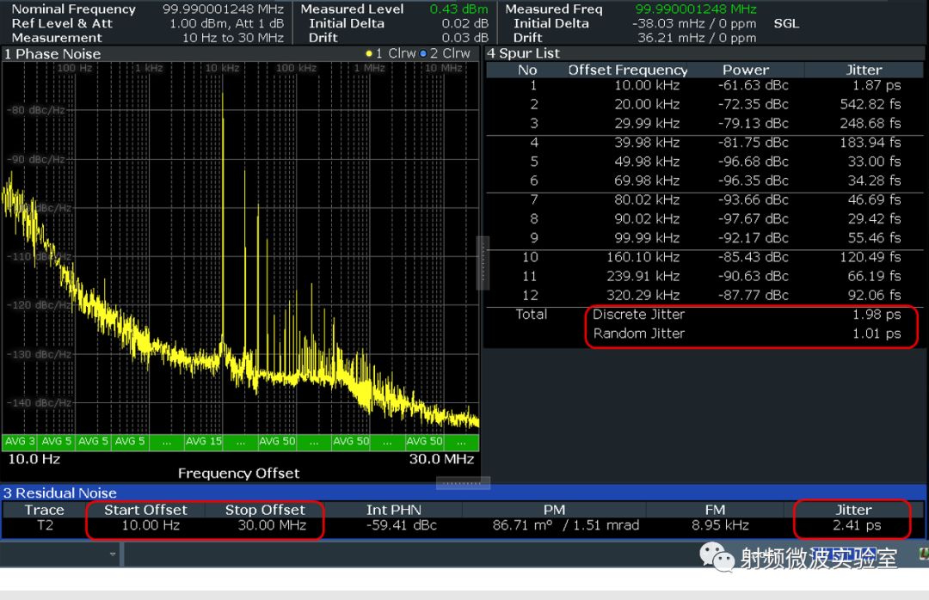This screenshot has width=929, height=600.
Task: Open the dropdown arrow in the bottom status bar
Action: pyautogui.click(x=113, y=554)
